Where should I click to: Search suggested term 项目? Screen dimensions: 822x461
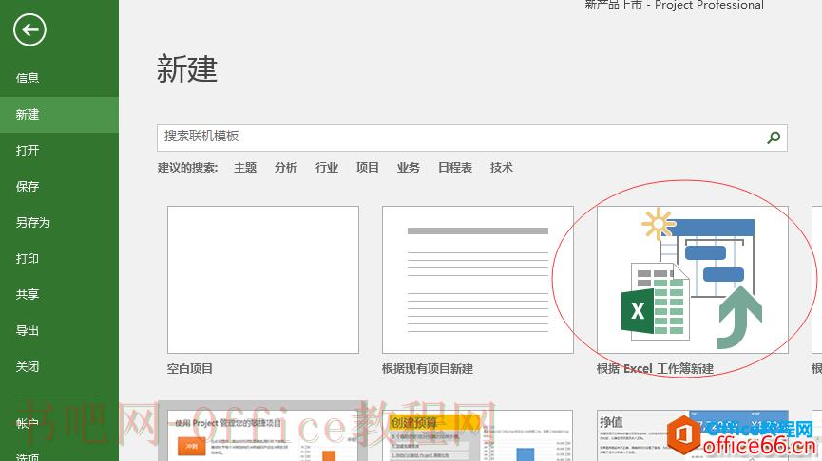pyautogui.click(x=368, y=168)
